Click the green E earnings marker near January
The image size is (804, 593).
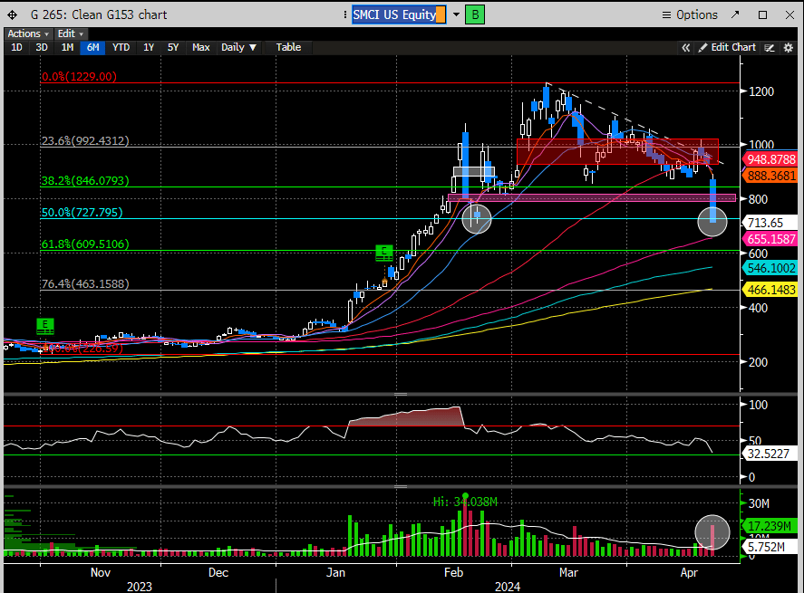point(384,252)
